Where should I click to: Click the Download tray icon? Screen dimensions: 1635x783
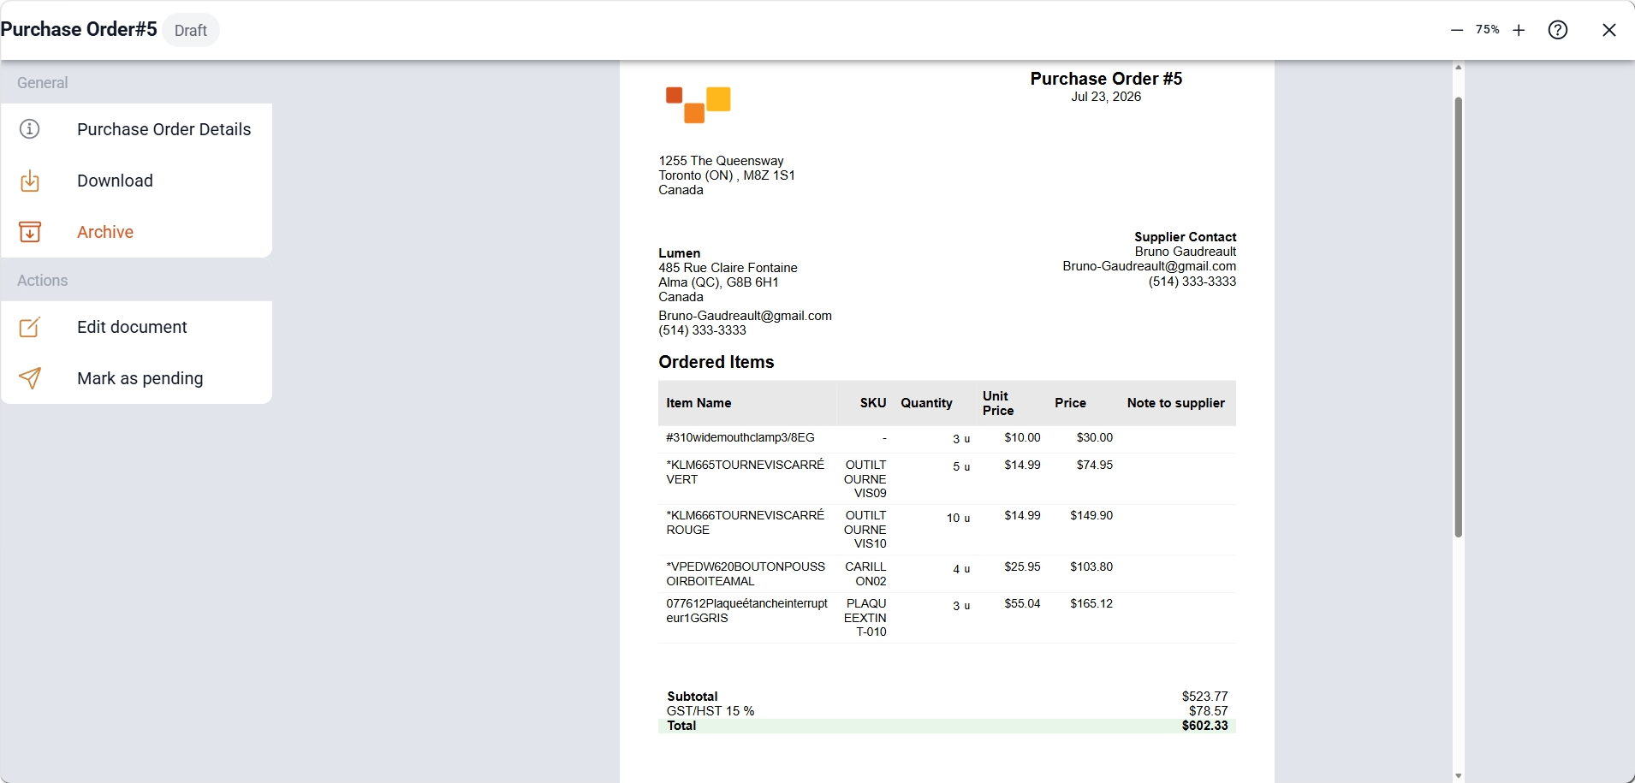click(30, 181)
